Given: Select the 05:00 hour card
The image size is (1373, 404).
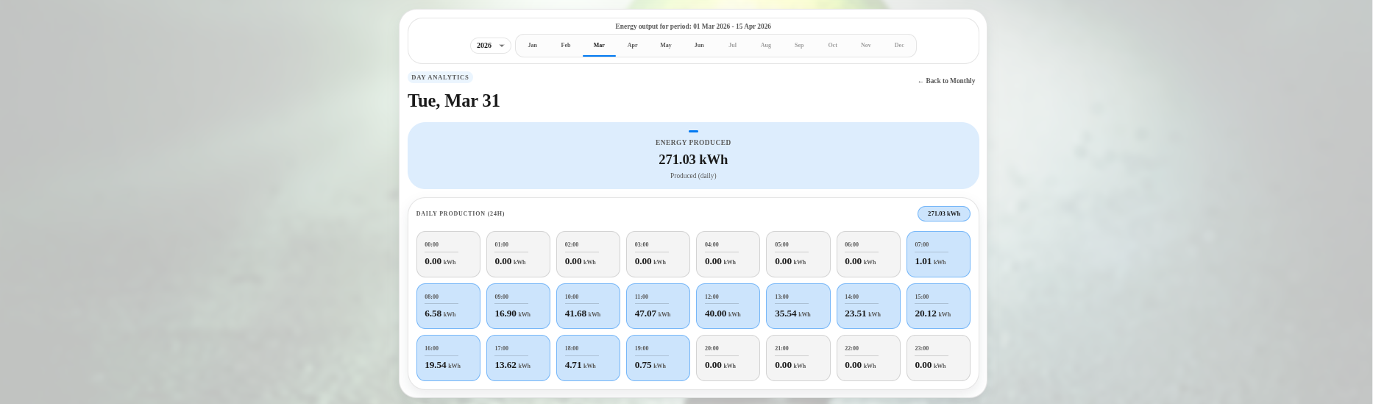Looking at the screenshot, I should 798,255.
